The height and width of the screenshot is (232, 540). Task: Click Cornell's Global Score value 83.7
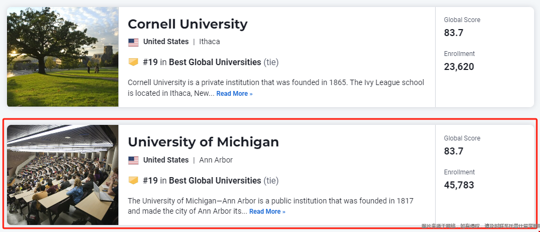pyautogui.click(x=453, y=33)
